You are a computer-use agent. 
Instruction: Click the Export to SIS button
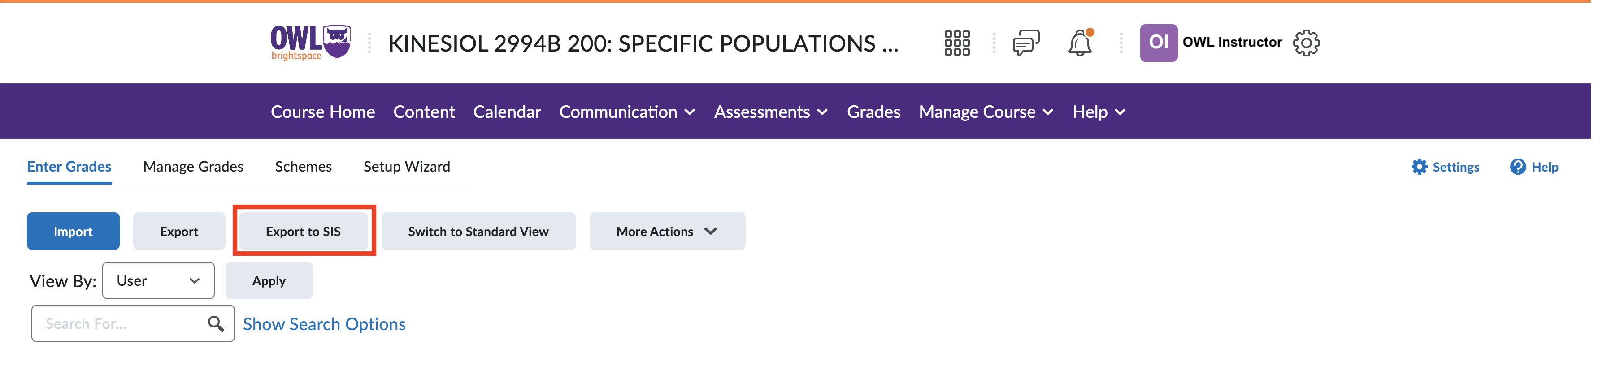303,231
